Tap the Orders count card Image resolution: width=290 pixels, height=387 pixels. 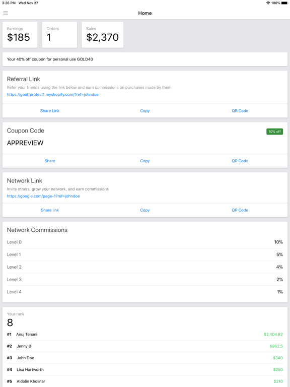click(59, 35)
